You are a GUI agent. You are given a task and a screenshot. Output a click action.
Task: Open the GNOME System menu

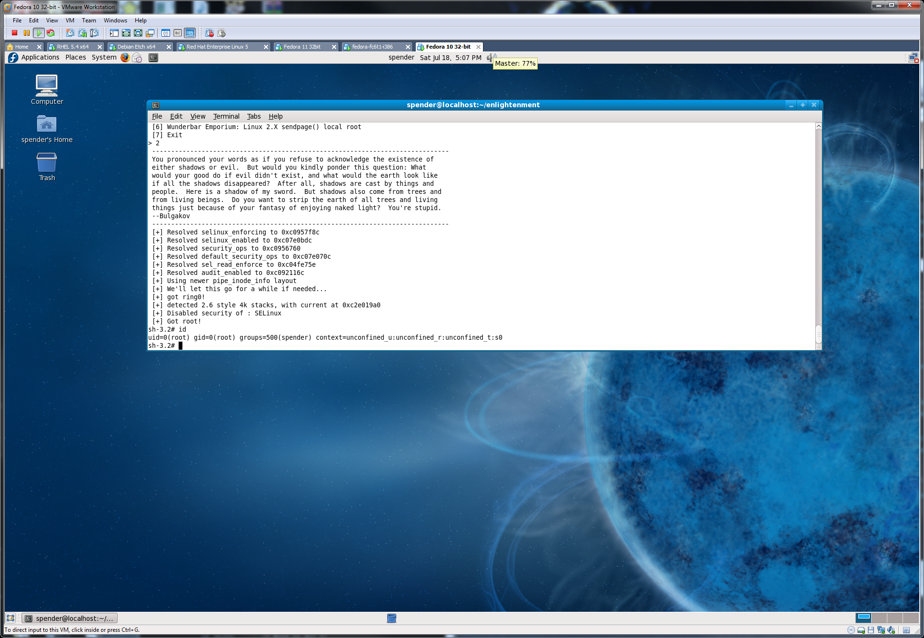click(104, 57)
